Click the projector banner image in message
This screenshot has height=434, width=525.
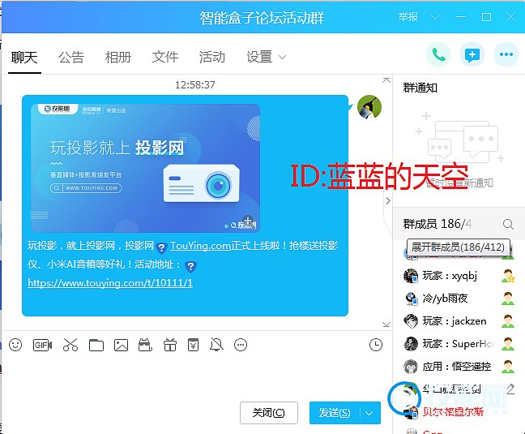pos(146,168)
